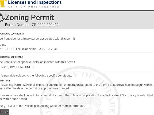154x115 pixels.
Task: Click the Bright MLS watermark badge
Action: tap(5, 112)
